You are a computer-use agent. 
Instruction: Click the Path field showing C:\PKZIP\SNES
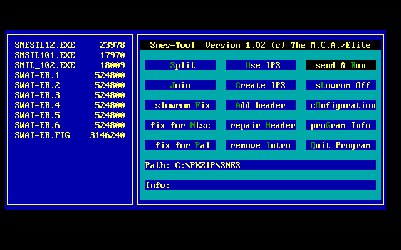click(260, 165)
